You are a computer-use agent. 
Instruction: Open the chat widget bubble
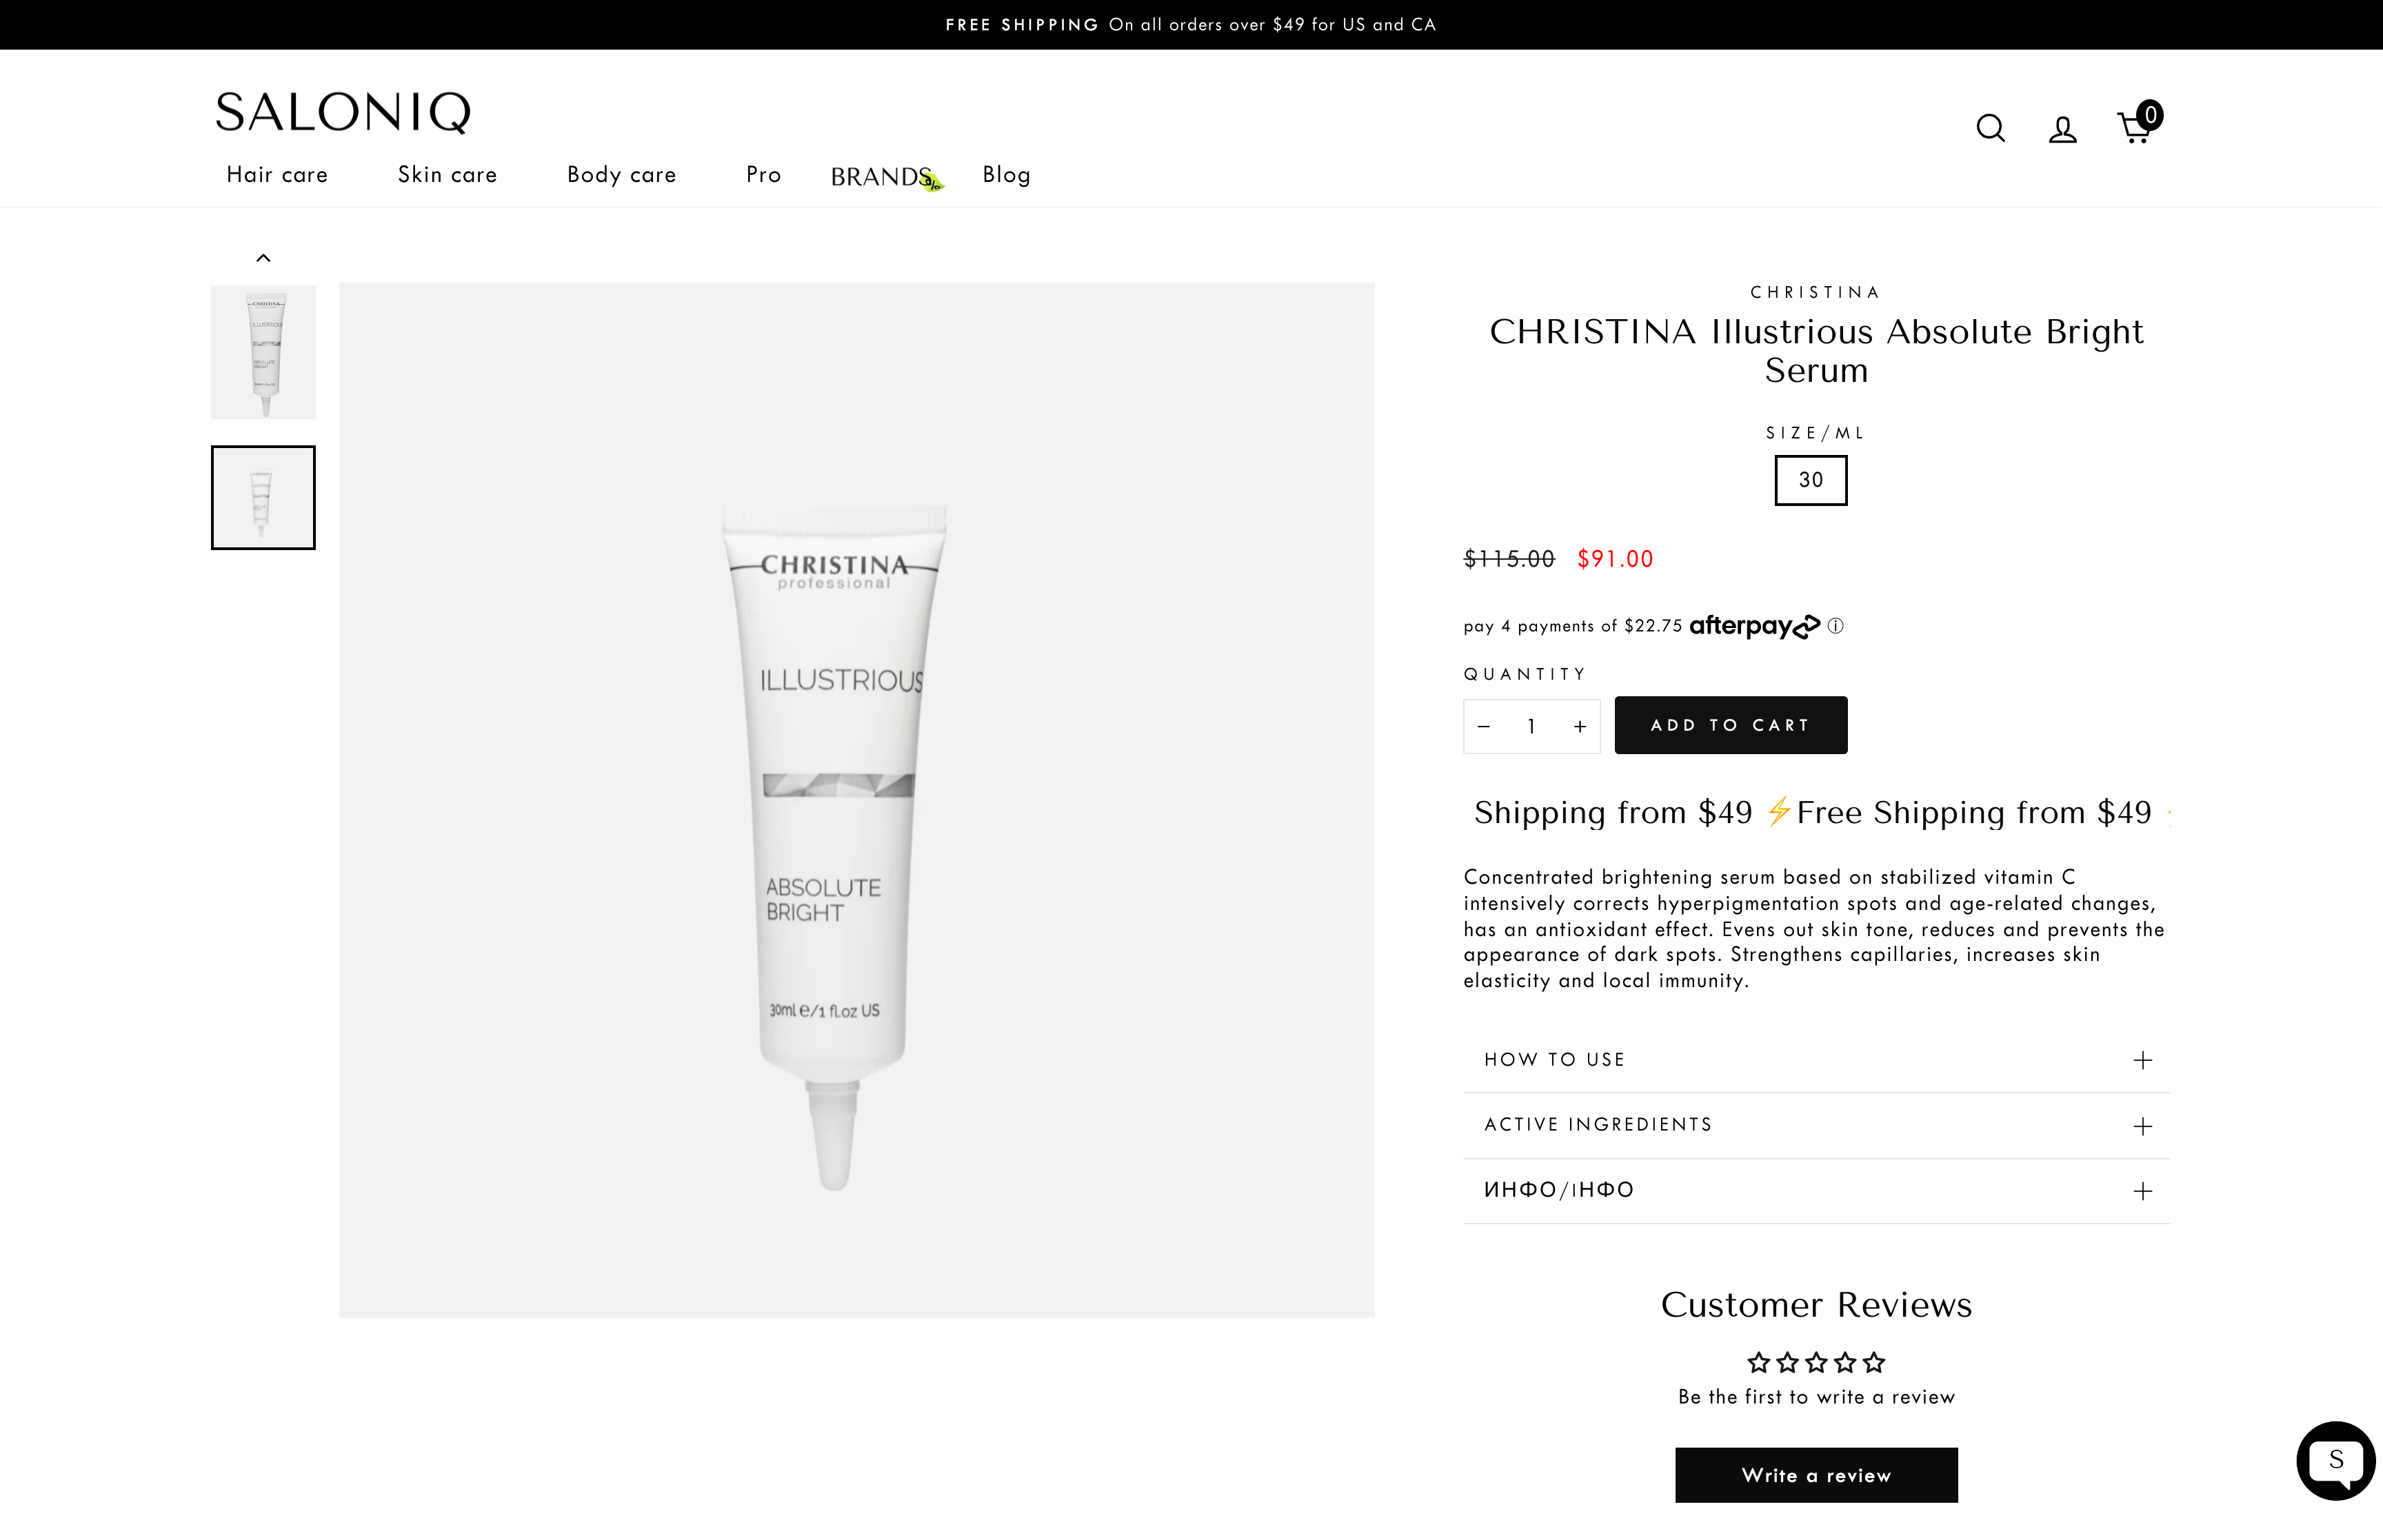click(x=2335, y=1460)
